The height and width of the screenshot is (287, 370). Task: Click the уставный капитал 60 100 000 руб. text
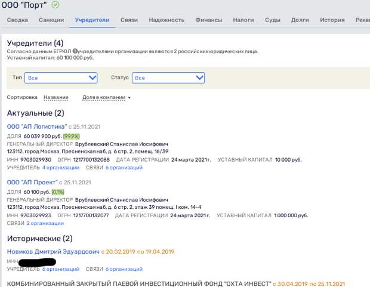[x=51, y=58]
